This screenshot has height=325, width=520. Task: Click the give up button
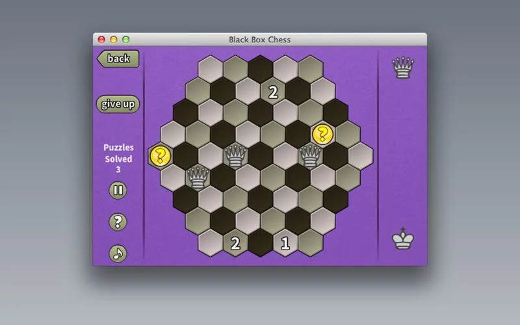pyautogui.click(x=118, y=104)
